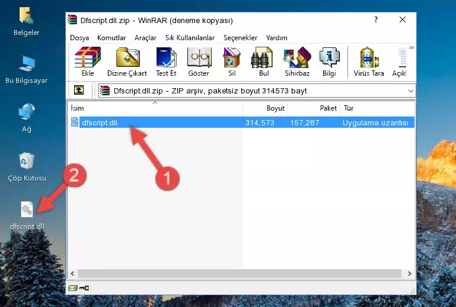The image size is (456, 307).
Task: Select Bu Bilgisayar desktop icon
Action: pyautogui.click(x=26, y=70)
